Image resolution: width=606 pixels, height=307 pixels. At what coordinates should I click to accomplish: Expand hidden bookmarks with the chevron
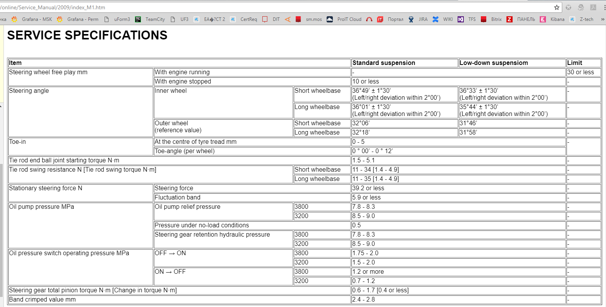coord(603,19)
